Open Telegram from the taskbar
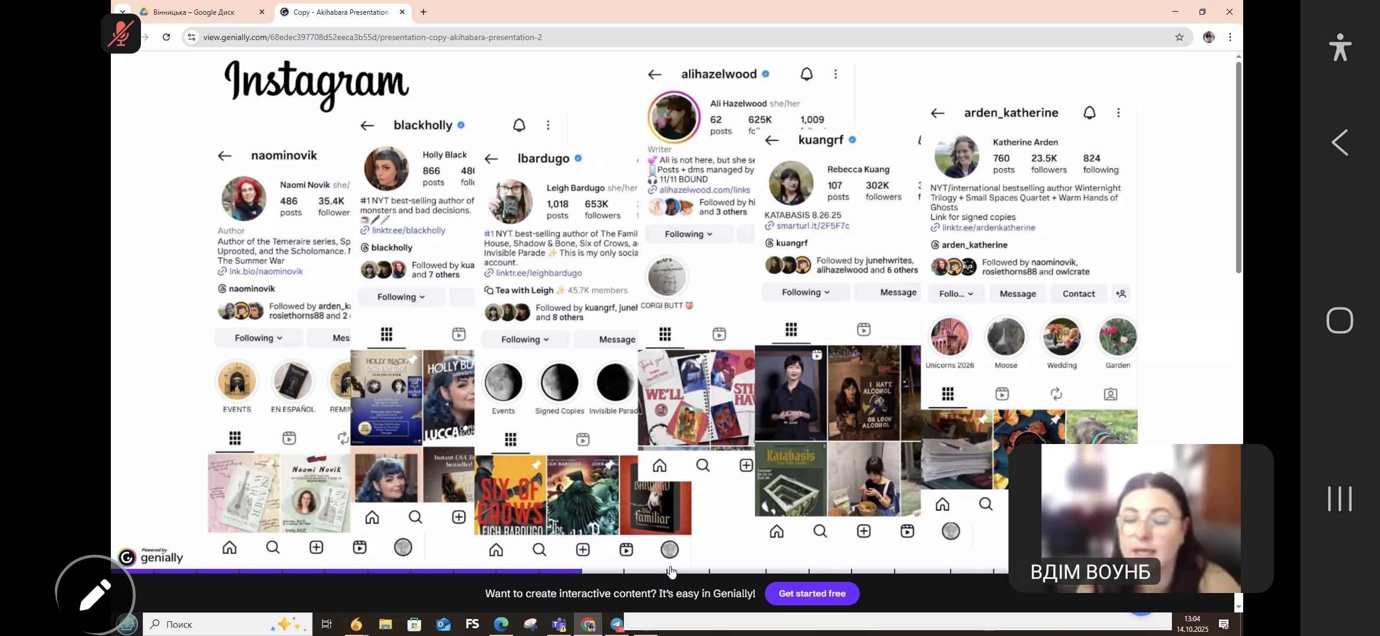Image resolution: width=1380 pixels, height=636 pixels. [616, 624]
